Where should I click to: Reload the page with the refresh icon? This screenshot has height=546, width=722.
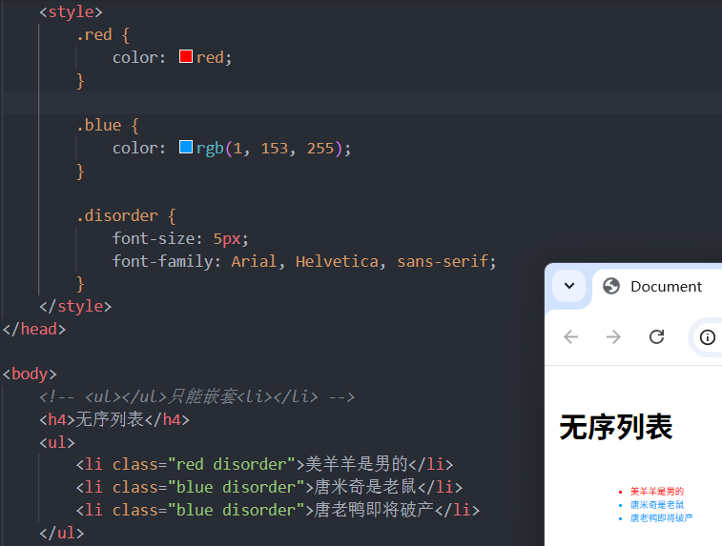point(656,336)
